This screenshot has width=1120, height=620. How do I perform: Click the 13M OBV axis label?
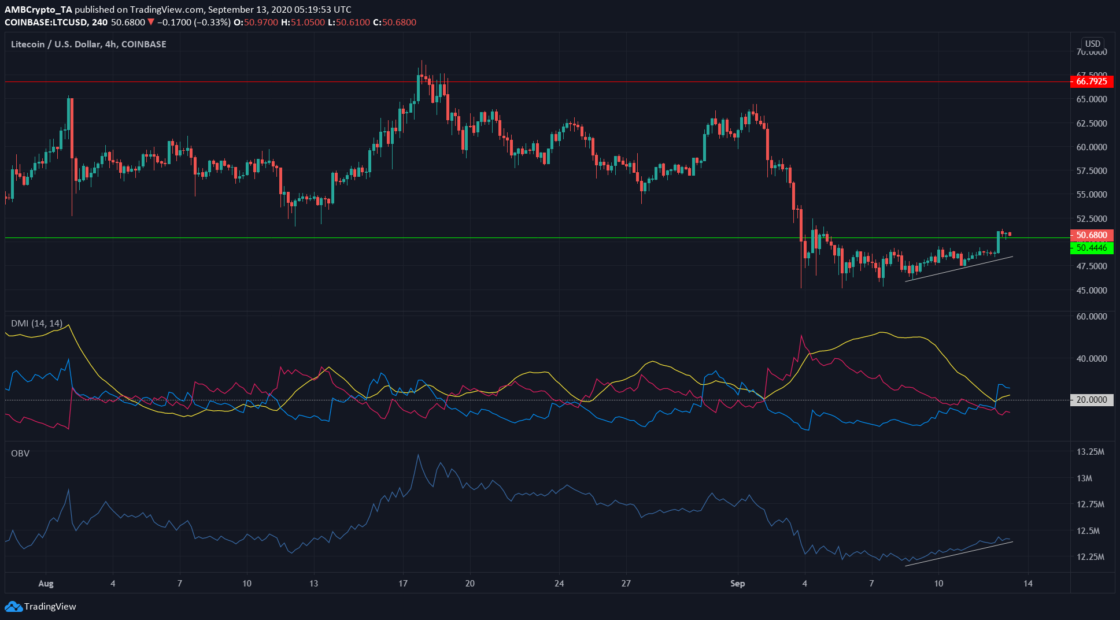(x=1085, y=478)
